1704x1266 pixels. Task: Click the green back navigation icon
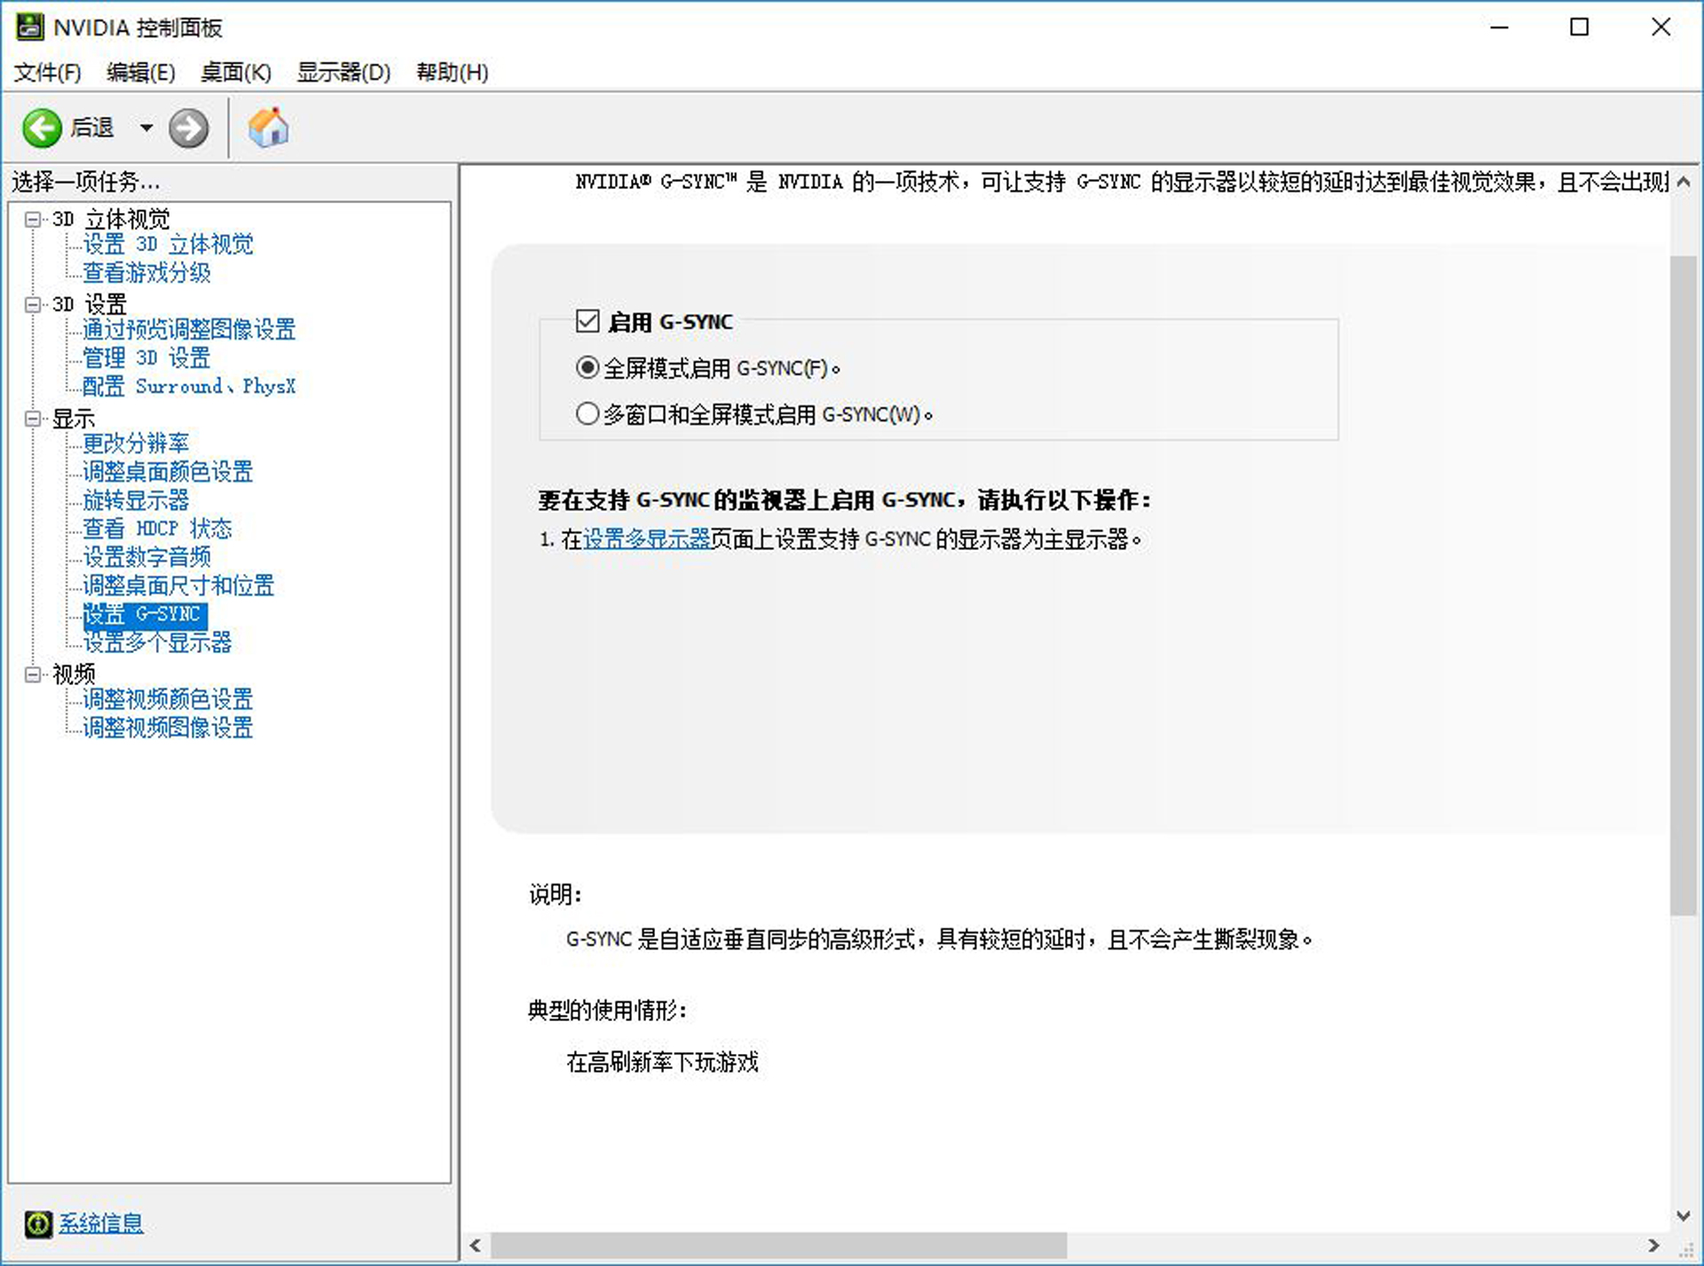(x=41, y=128)
